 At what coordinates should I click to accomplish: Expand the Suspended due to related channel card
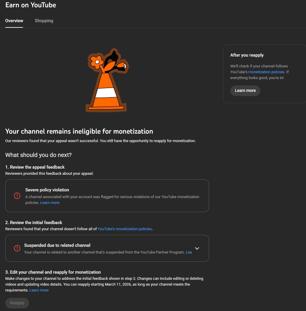pyautogui.click(x=197, y=248)
